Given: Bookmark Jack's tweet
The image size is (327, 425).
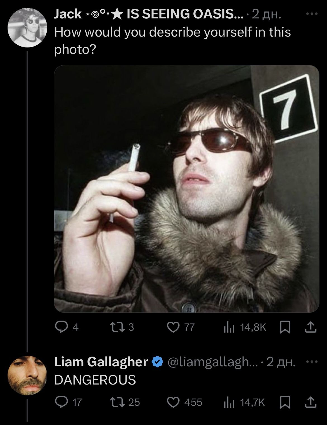Looking at the screenshot, I should 285,327.
